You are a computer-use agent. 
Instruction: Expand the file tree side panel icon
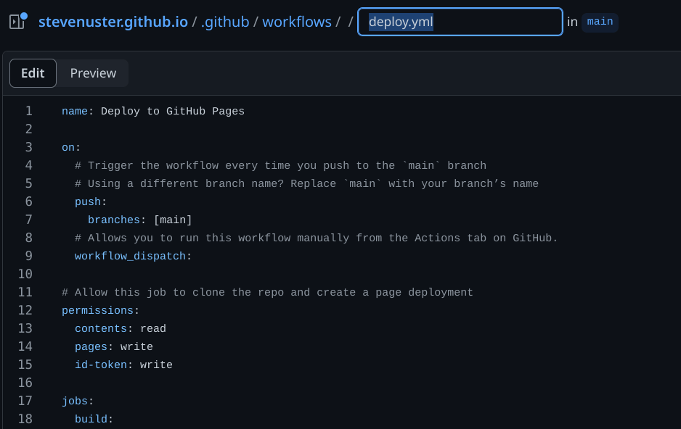click(18, 22)
